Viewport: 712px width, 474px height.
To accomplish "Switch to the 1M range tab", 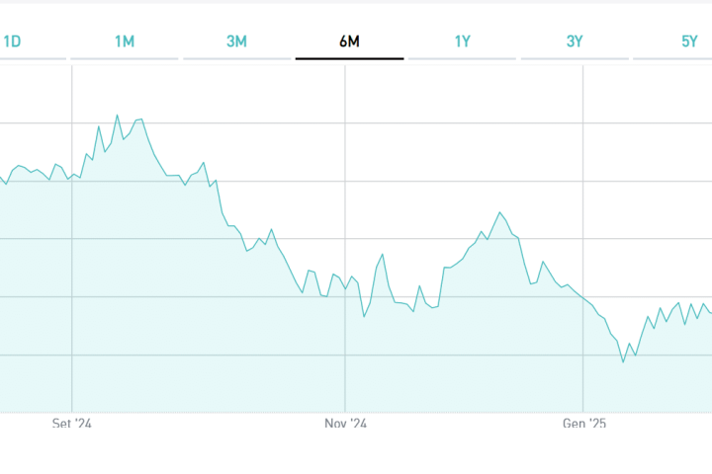I will tap(125, 41).
